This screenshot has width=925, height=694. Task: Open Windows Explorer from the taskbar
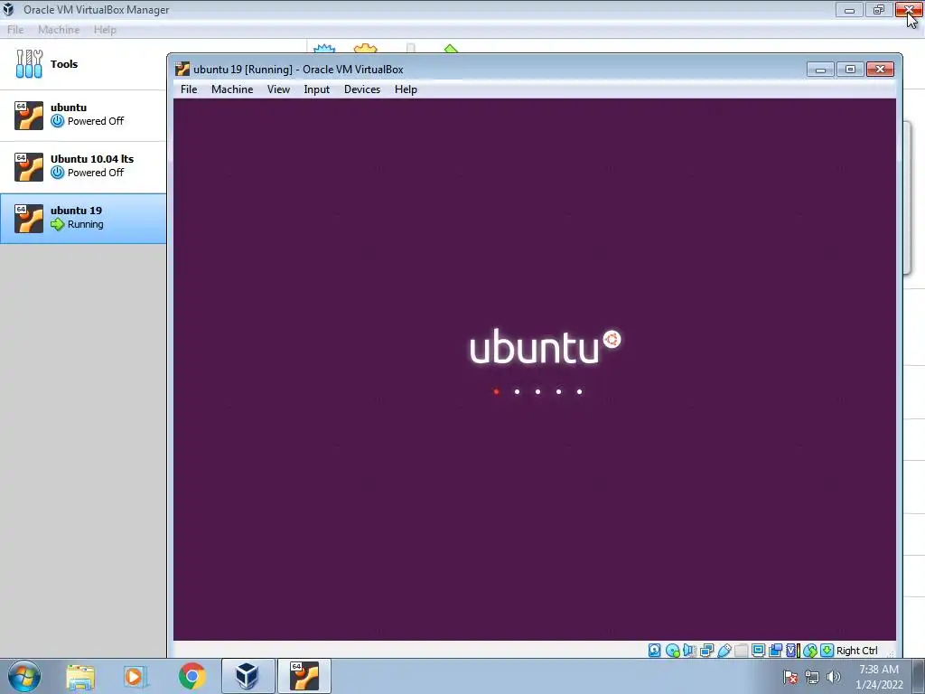pyautogui.click(x=80, y=676)
